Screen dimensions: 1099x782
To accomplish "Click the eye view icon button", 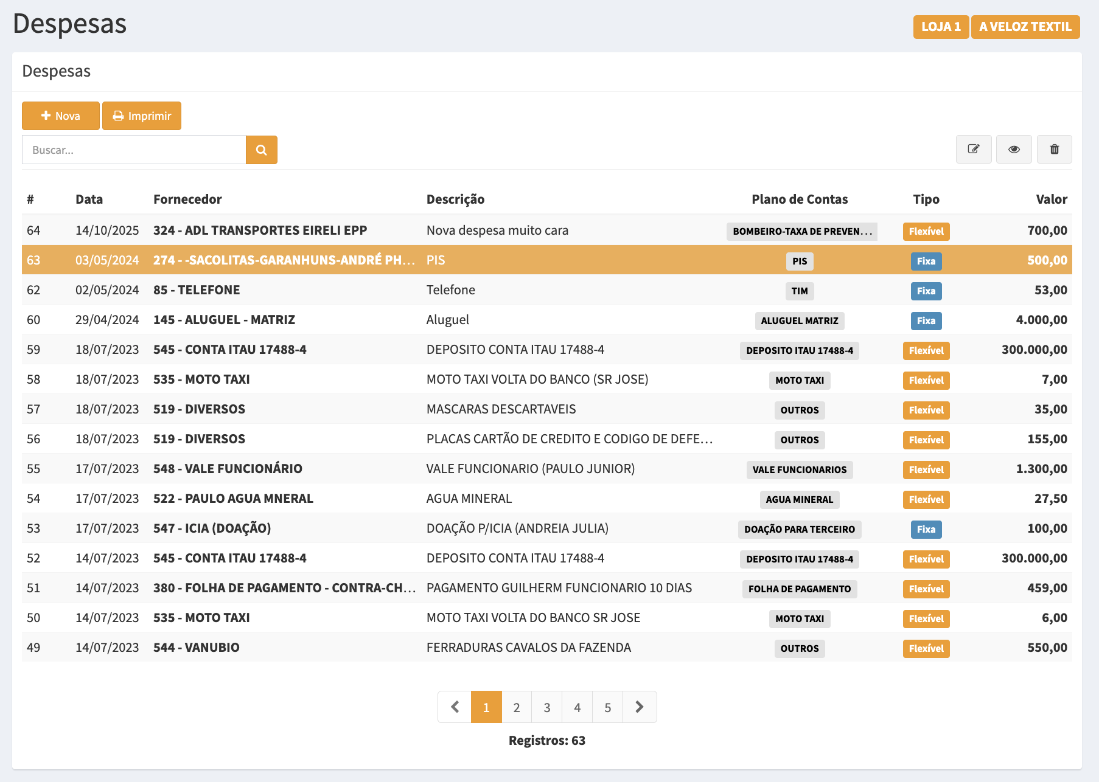I will click(x=1014, y=149).
